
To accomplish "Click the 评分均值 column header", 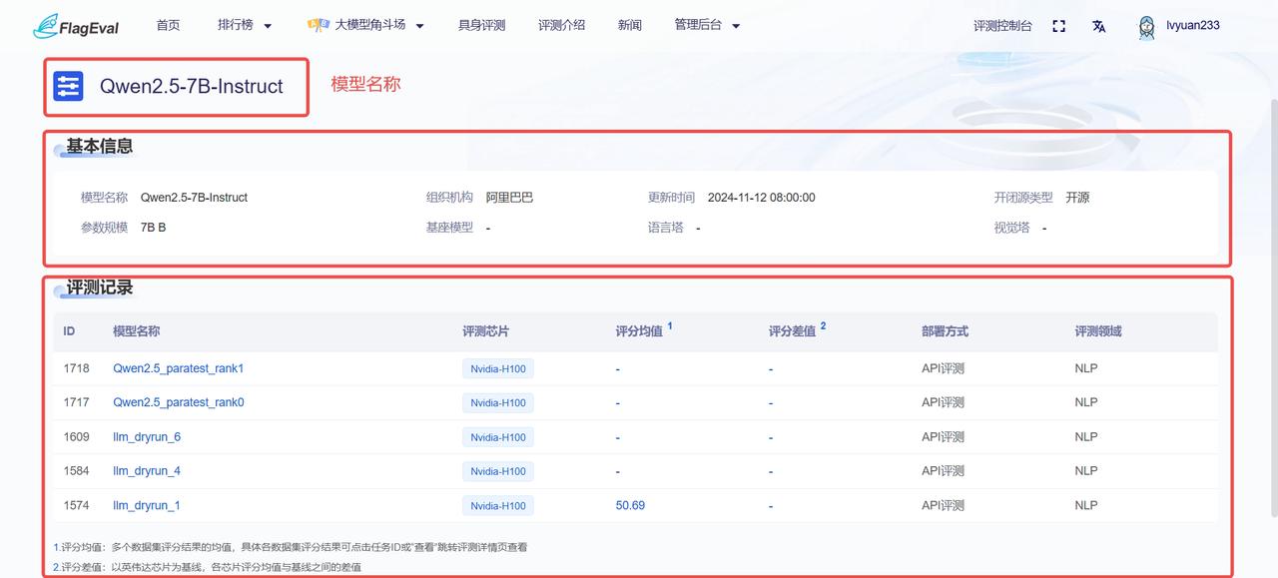I will click(639, 330).
